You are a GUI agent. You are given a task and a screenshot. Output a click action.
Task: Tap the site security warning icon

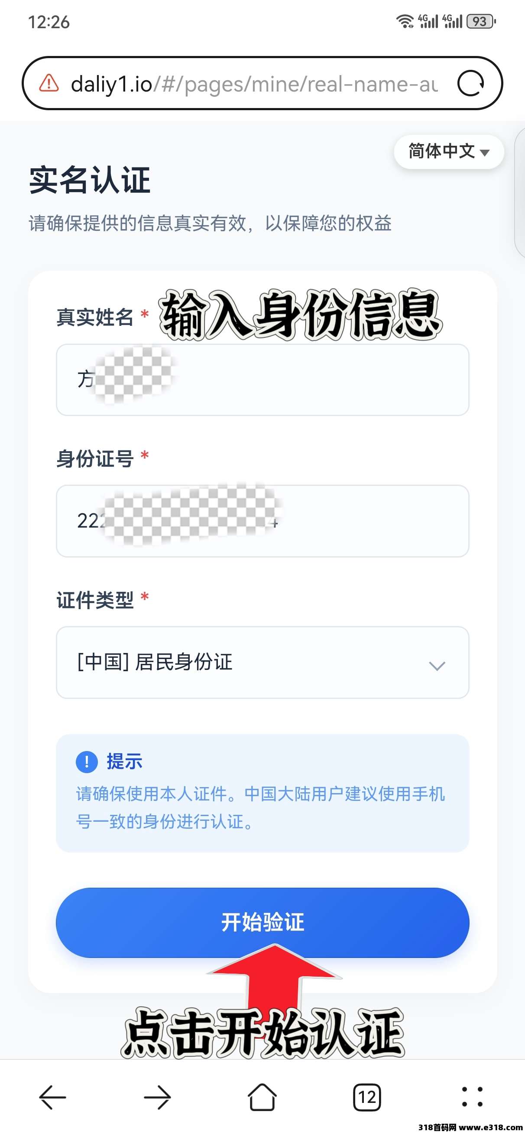49,83
